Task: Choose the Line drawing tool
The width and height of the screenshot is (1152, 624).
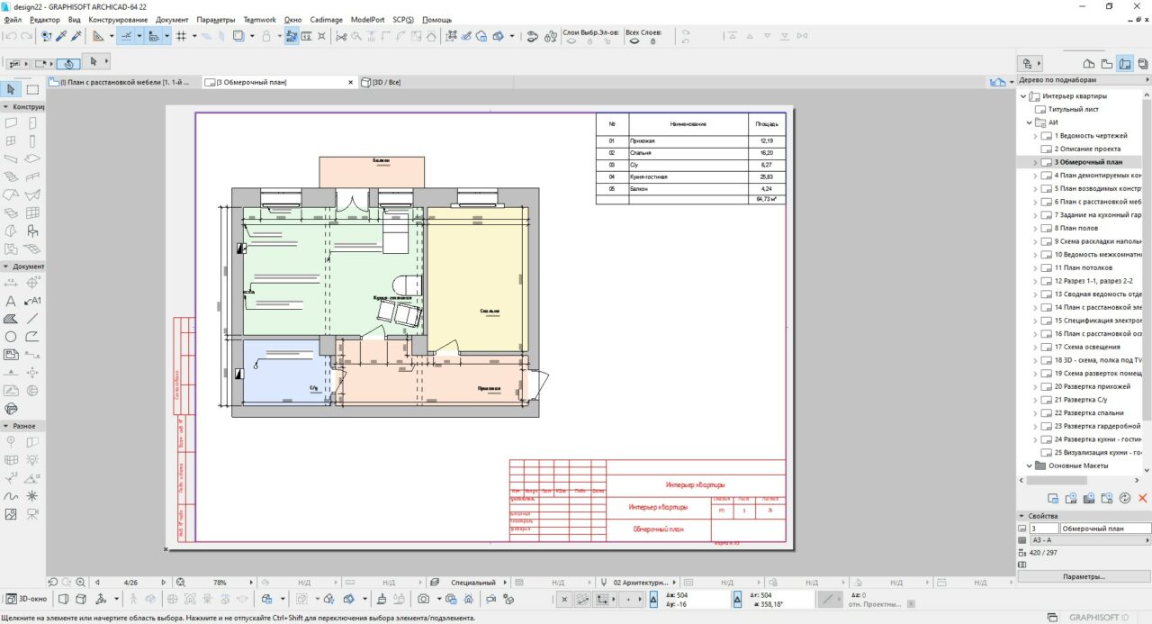Action: click(x=32, y=319)
